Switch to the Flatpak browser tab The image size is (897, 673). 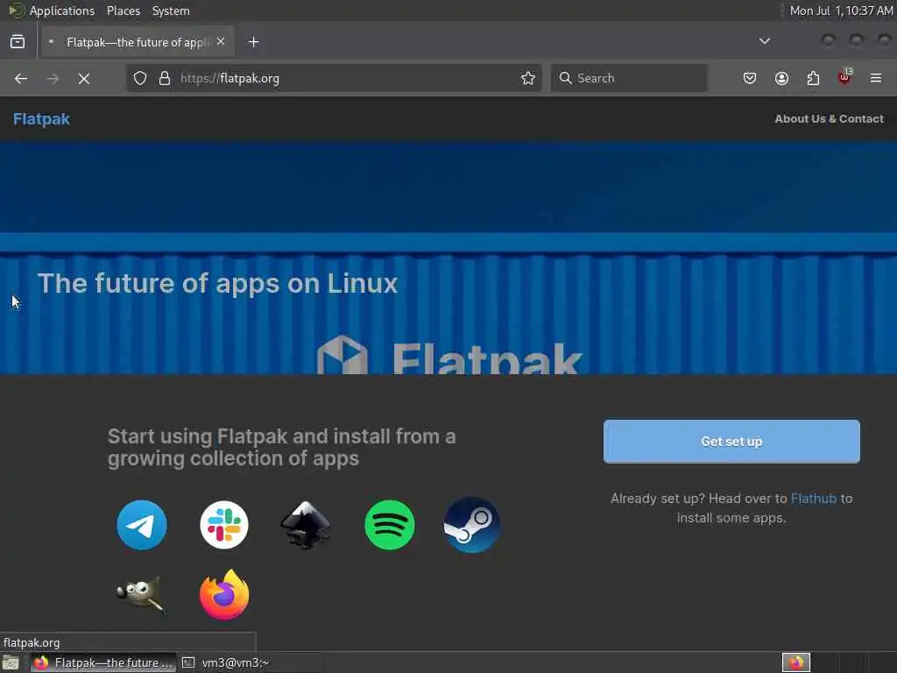138,42
